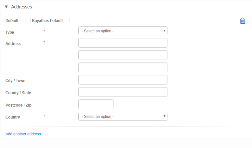The height and width of the screenshot is (148, 252).
Task: Focus the County / State input box
Action: coord(123,92)
